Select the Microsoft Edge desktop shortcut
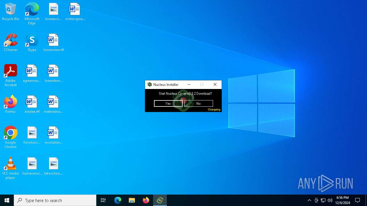This screenshot has width=367, height=206. (32, 14)
